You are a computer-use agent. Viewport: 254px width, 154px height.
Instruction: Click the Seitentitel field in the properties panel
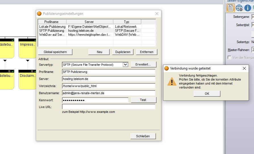(253, 25)
